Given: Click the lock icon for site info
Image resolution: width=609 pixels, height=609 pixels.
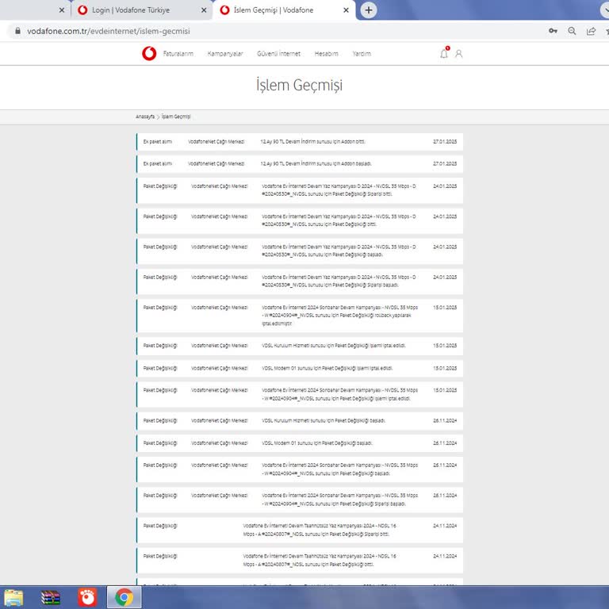Looking at the screenshot, I should [17, 31].
